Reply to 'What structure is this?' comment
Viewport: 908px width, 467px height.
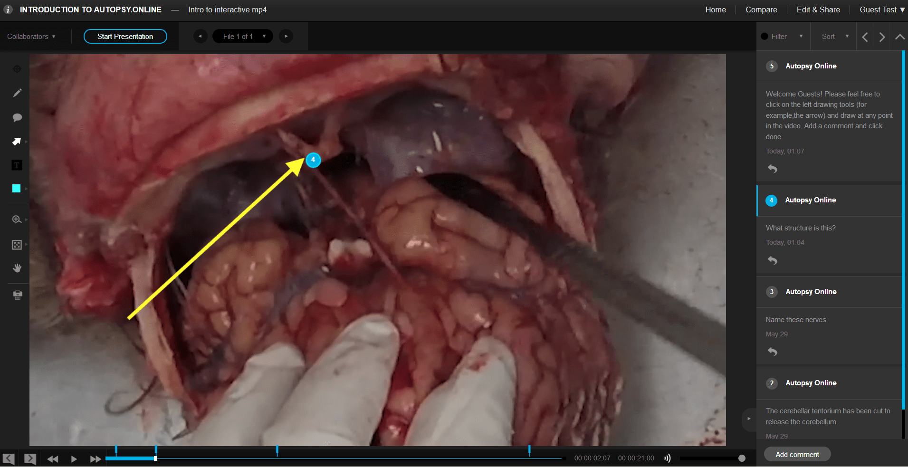click(x=773, y=260)
